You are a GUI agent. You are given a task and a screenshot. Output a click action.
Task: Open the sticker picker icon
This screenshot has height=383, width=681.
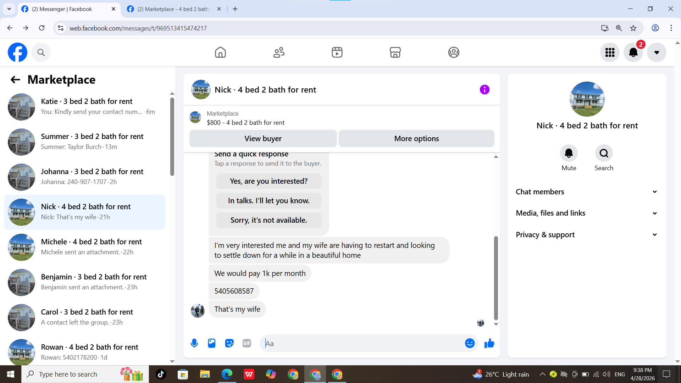[229, 343]
